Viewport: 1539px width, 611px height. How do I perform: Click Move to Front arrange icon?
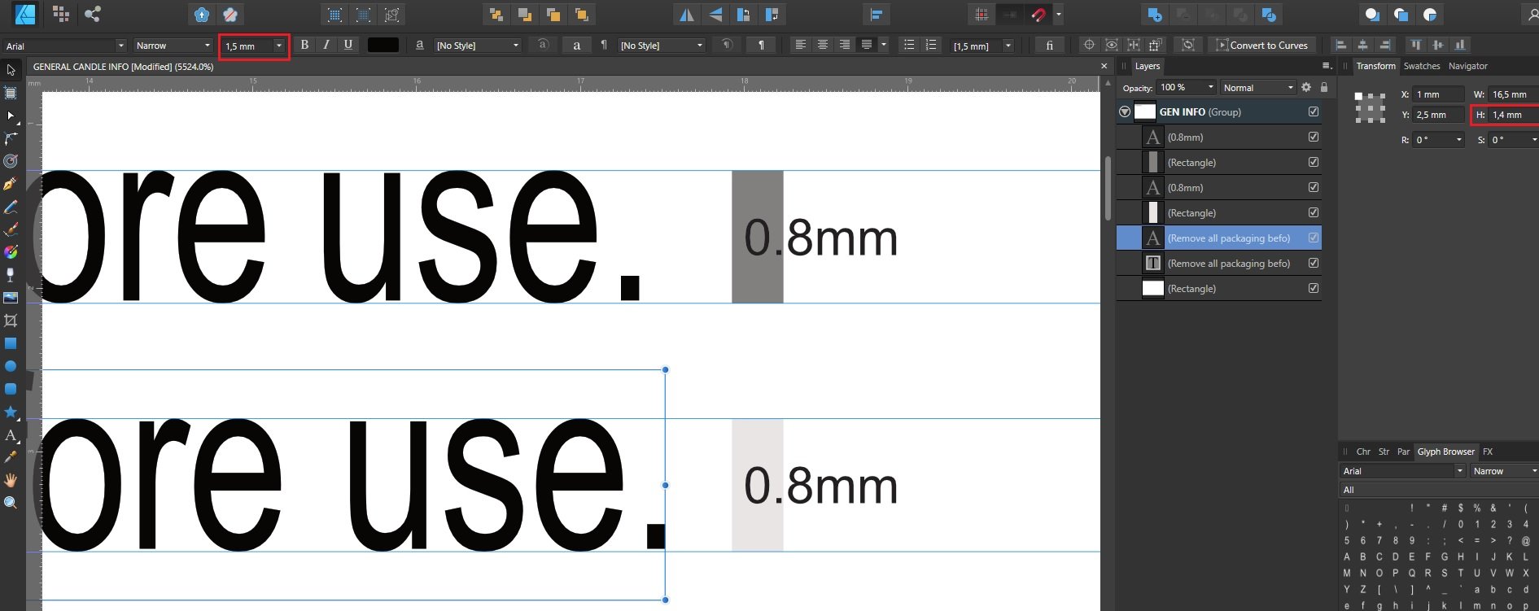point(581,15)
